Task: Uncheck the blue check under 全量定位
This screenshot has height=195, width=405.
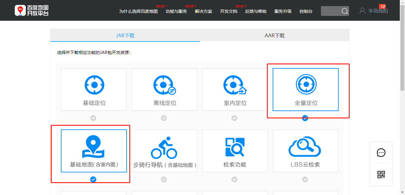Action: pos(305,118)
